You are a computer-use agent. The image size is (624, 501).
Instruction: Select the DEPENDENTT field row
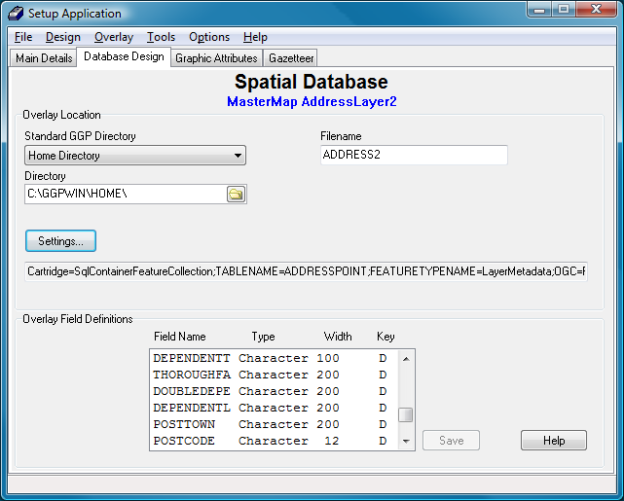(x=274, y=358)
